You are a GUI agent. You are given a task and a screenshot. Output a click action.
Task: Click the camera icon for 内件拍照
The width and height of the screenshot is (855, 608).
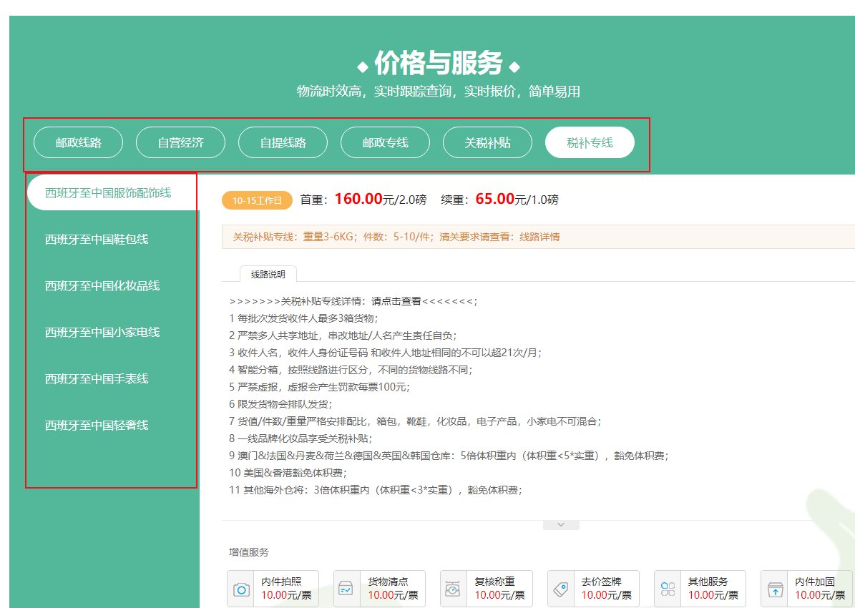coord(241,589)
